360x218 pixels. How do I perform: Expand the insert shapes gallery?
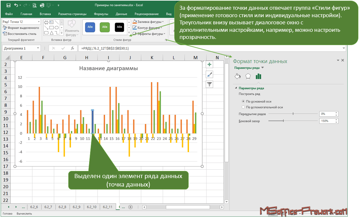pos(61,33)
